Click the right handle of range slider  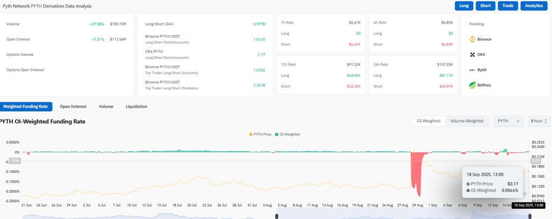(x=529, y=216)
